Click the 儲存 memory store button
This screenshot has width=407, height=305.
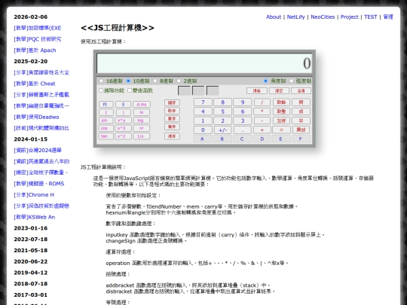172,102
